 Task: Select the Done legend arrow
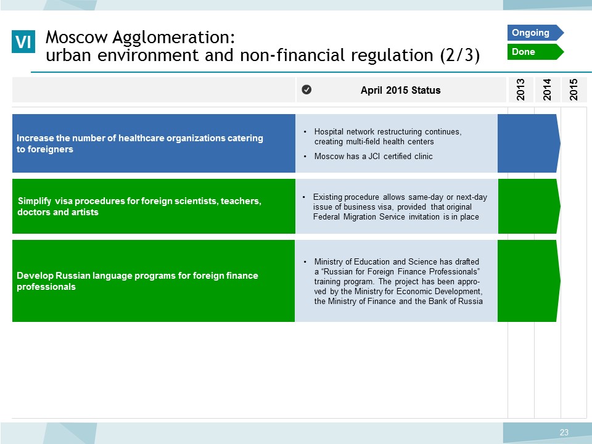pos(535,52)
